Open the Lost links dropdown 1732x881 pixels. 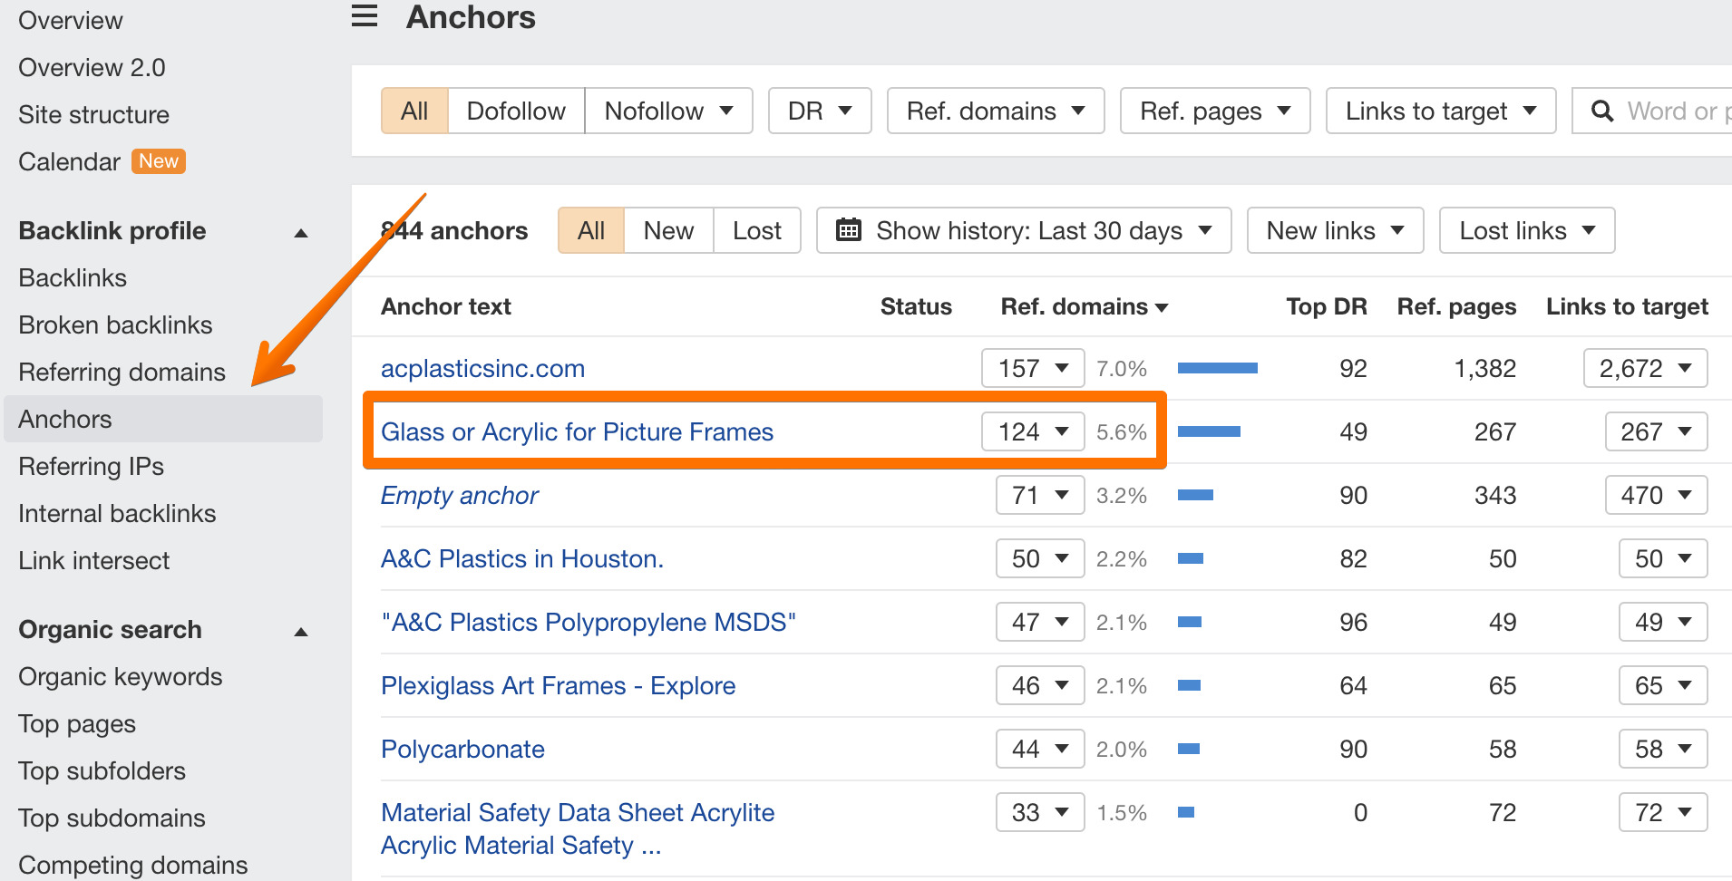tap(1525, 230)
